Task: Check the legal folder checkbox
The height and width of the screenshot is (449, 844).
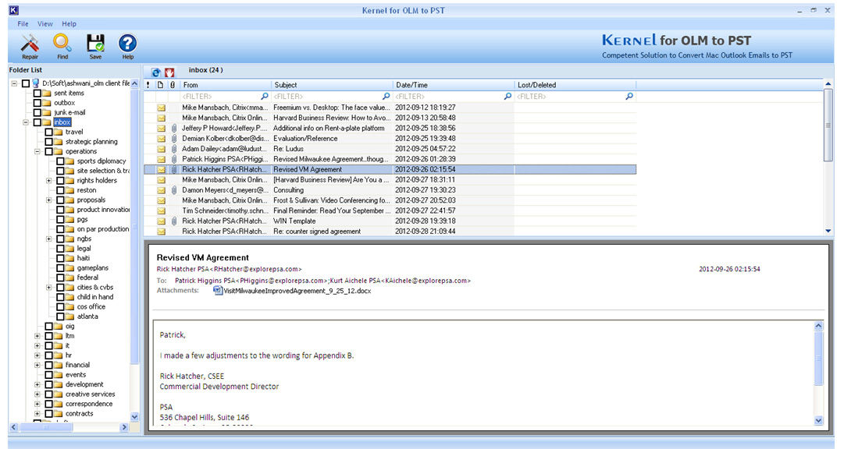Action: [x=60, y=249]
